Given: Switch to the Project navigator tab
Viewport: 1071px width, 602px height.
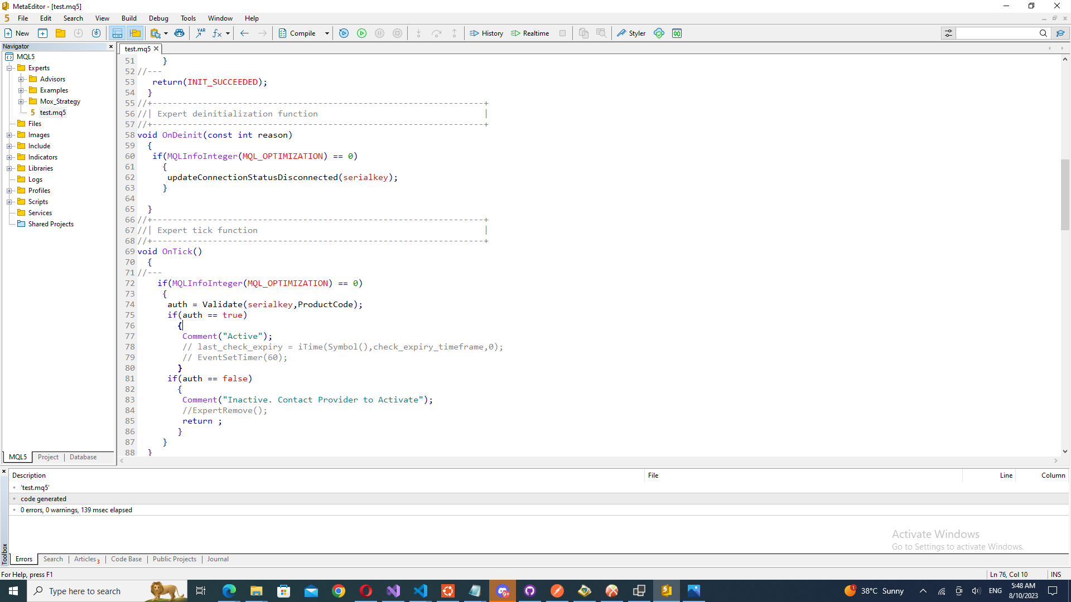Looking at the screenshot, I should coord(48,457).
